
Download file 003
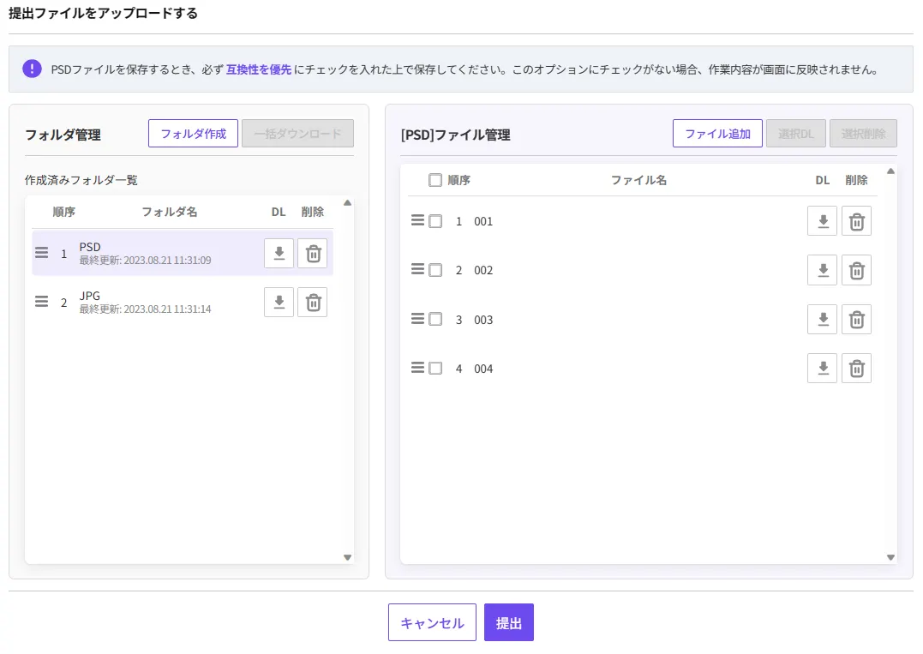[x=823, y=320]
